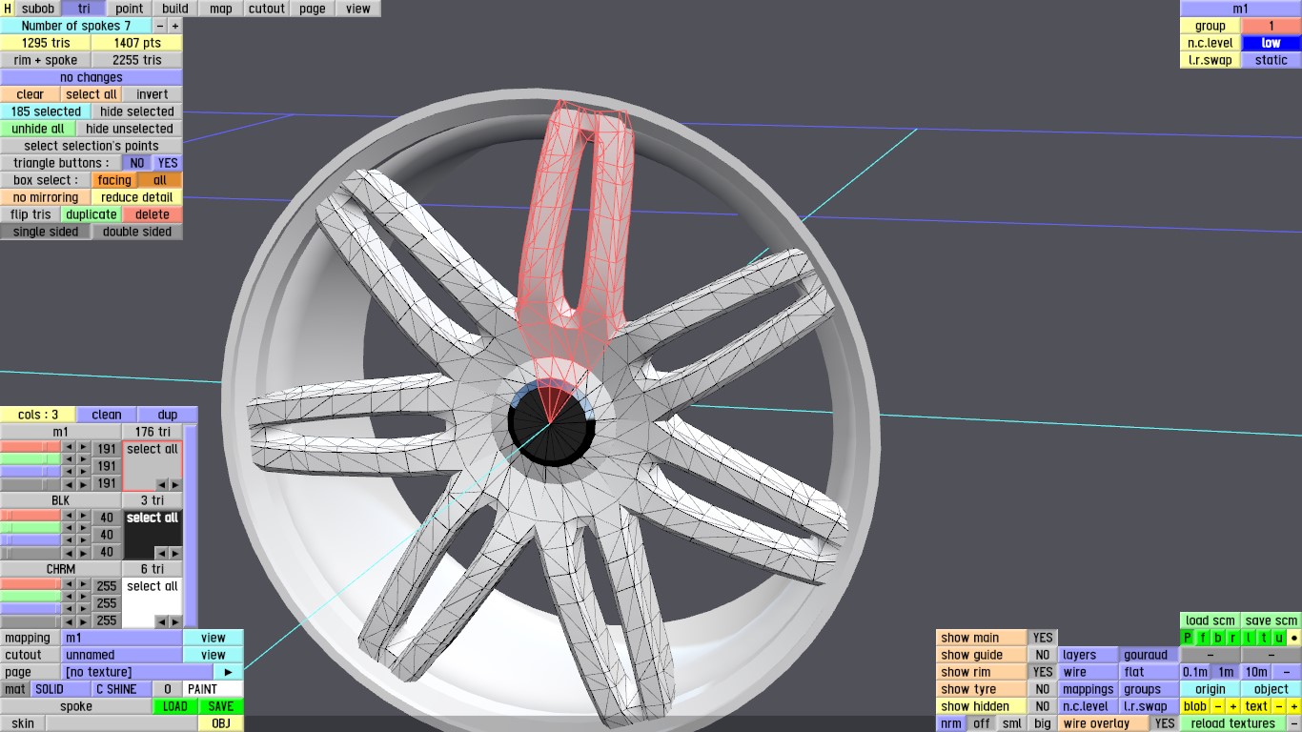This screenshot has height=732, width=1302.
Task: Set box select to facing
Action: tap(114, 180)
